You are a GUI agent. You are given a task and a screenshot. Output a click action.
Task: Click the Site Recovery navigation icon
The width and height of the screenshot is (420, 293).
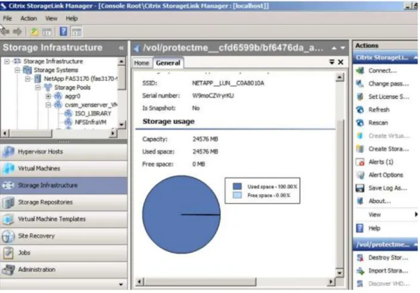tap(8, 236)
